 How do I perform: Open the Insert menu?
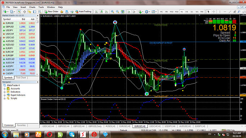click(23, 7)
